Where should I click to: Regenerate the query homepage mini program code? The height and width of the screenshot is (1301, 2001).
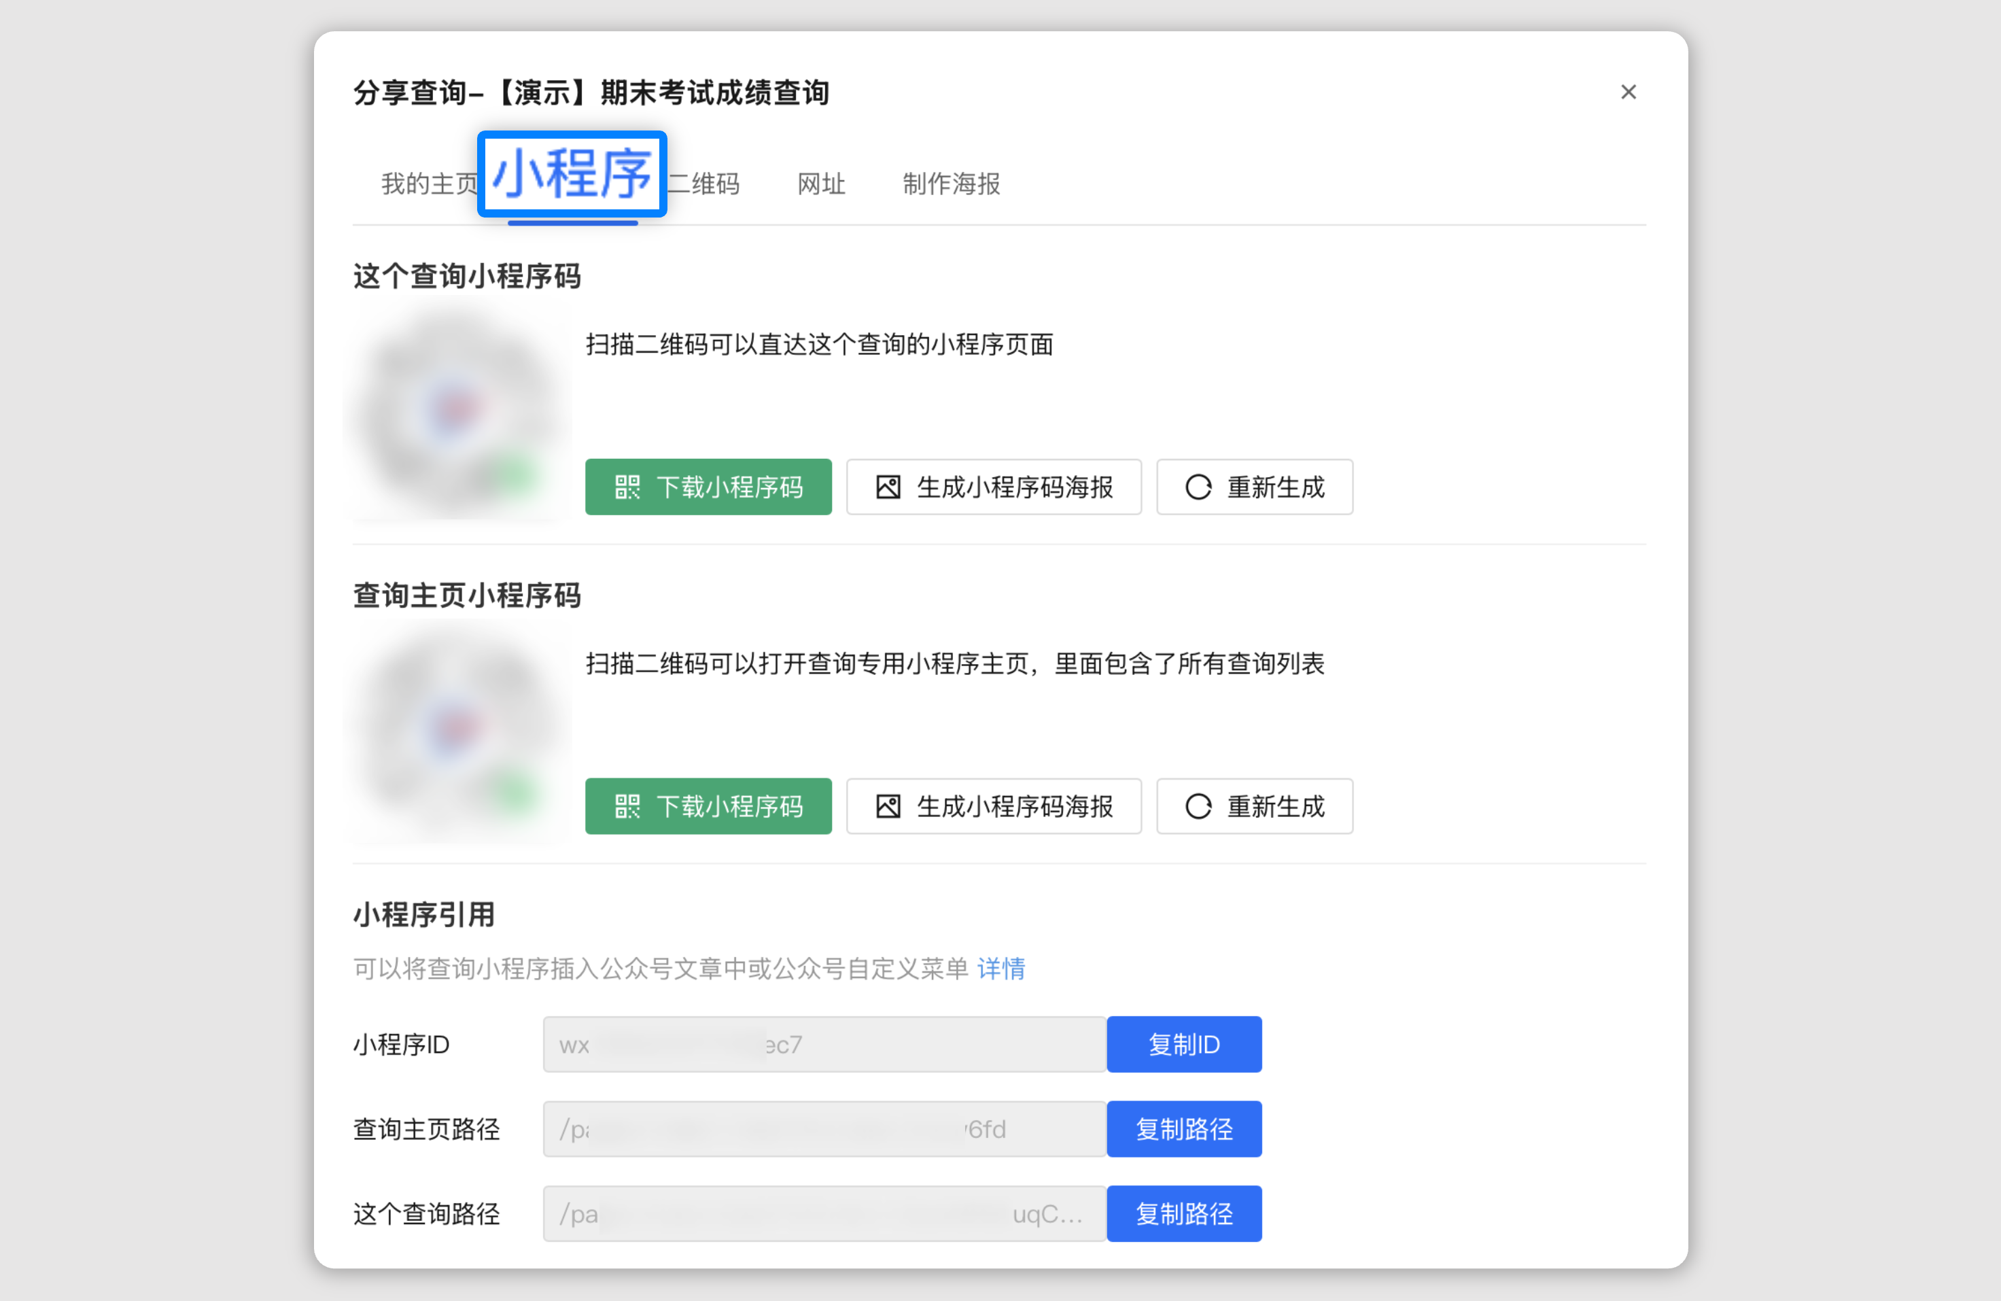coord(1255,807)
